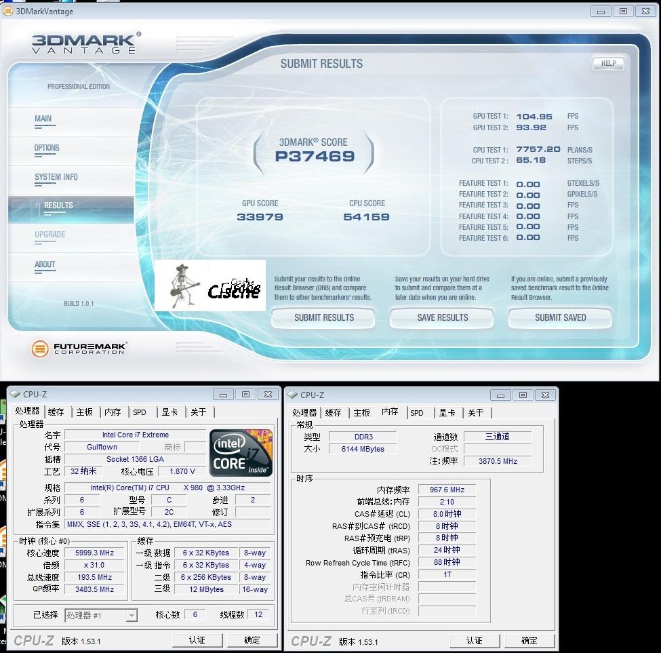Click the SUBMIT SAVED button
This screenshot has width=661, height=653.
(x=560, y=317)
